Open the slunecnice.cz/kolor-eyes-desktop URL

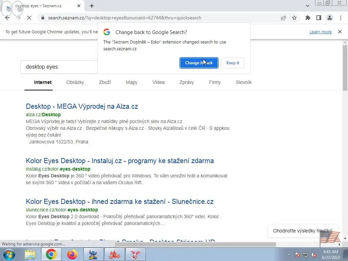[x=62, y=210]
